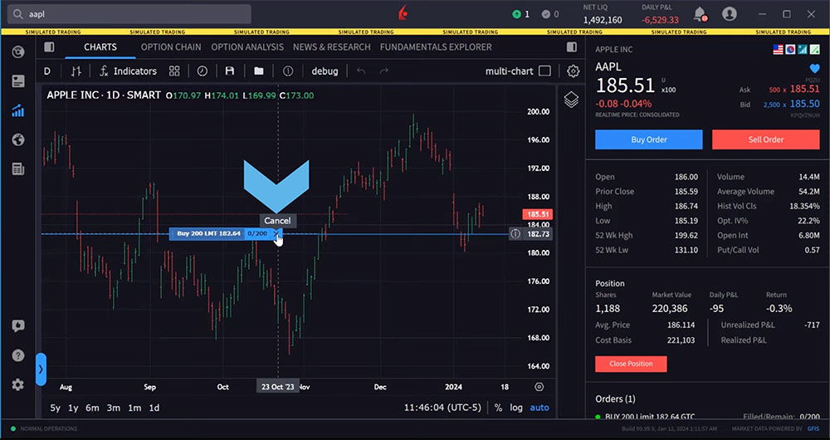The height and width of the screenshot is (440, 830).
Task: Click the save chart layout floppy icon
Action: click(x=230, y=71)
